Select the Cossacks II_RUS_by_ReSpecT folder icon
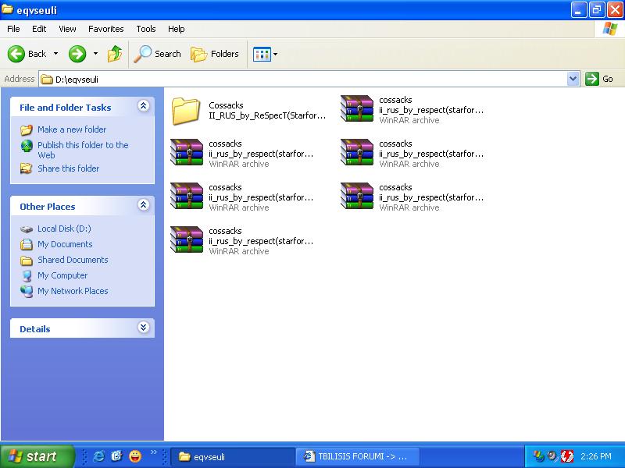The image size is (625, 468). 186,111
